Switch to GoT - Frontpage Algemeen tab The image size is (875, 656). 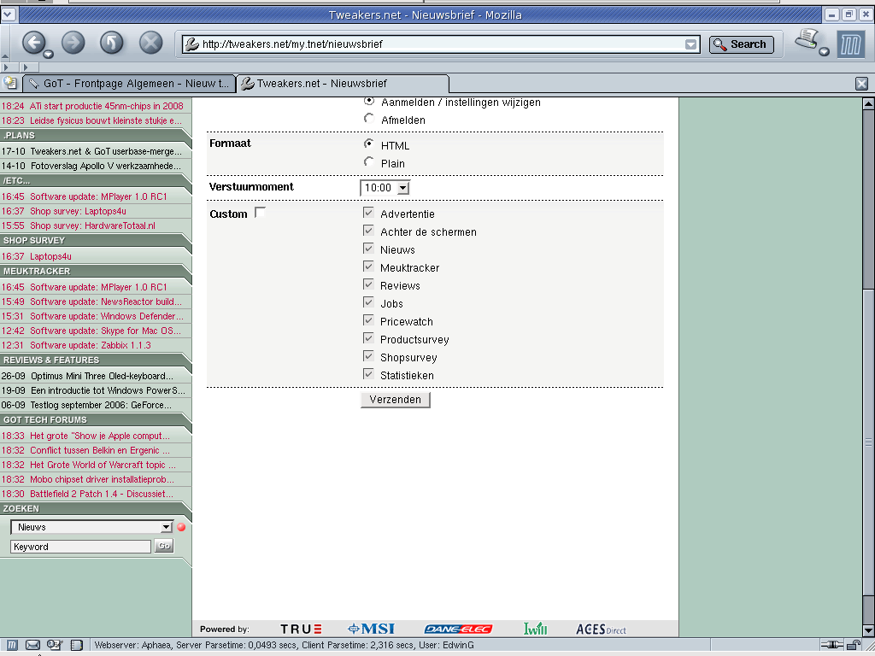tap(130, 84)
